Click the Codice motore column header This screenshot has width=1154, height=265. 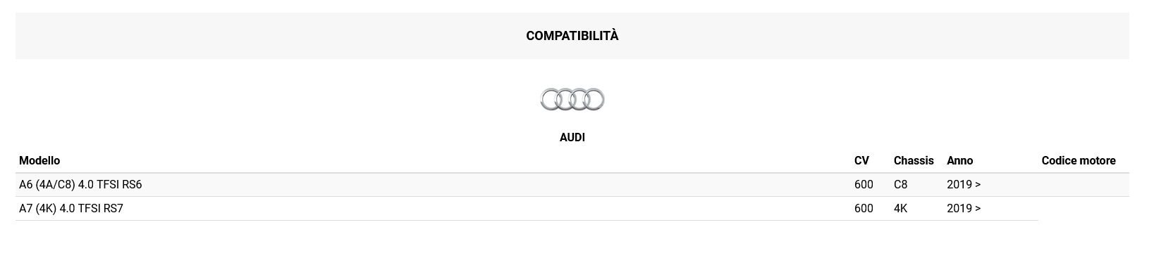[1079, 161]
